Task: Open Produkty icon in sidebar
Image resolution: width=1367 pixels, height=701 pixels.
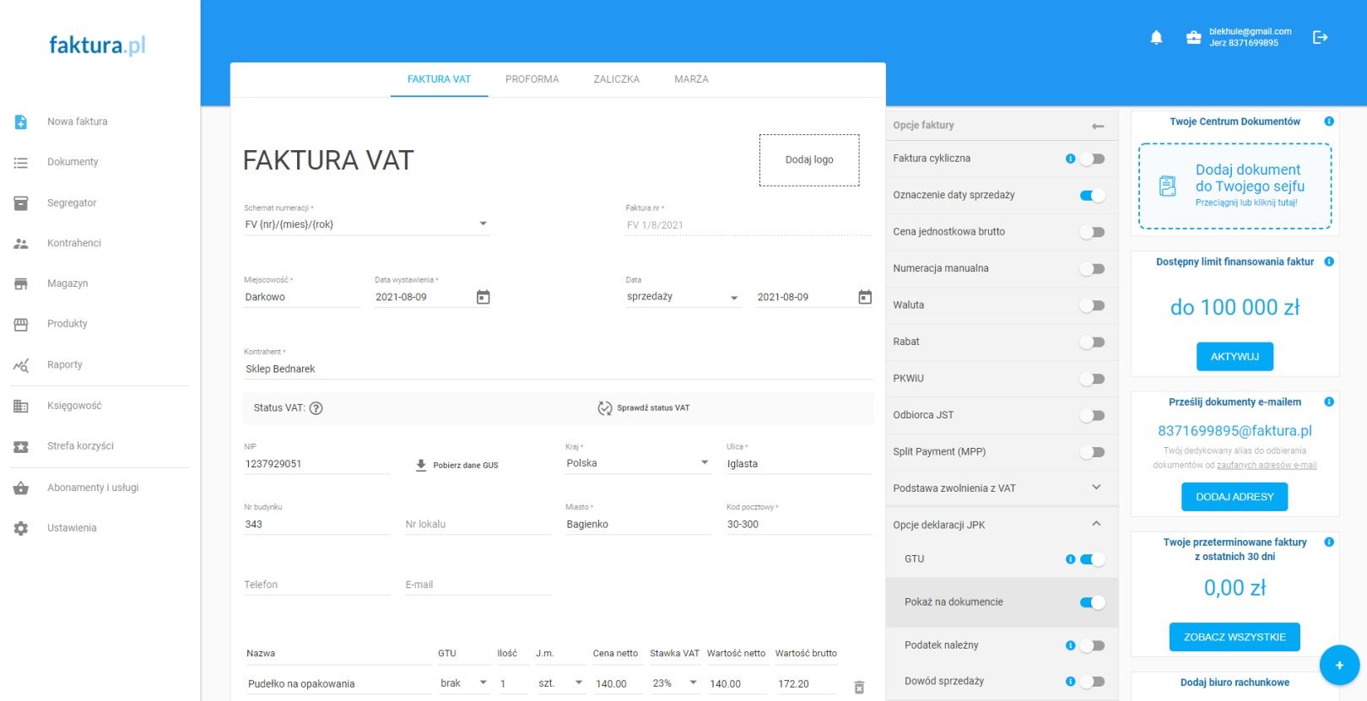Action: point(21,324)
